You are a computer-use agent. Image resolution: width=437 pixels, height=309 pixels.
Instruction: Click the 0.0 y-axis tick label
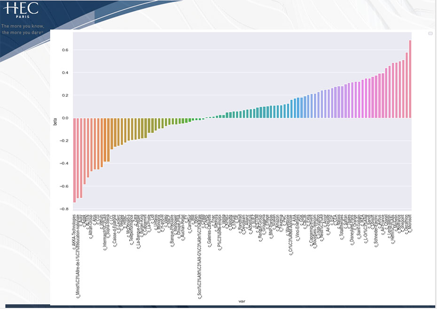(65, 118)
